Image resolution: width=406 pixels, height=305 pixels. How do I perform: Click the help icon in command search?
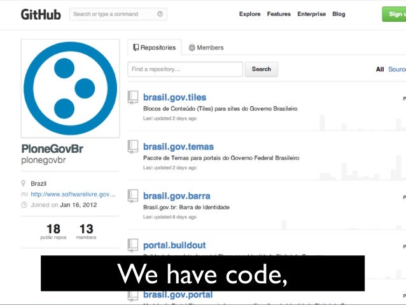160,14
